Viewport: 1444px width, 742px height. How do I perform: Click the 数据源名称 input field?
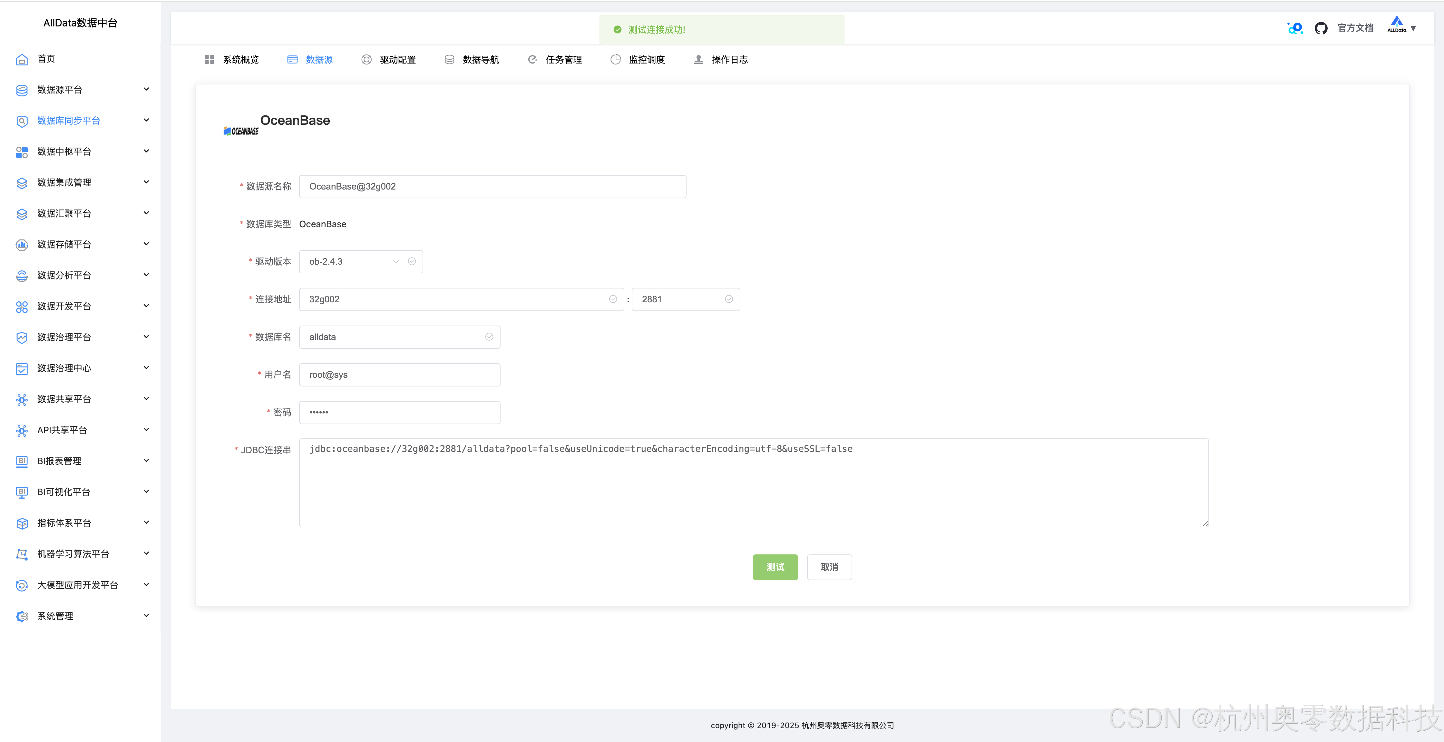pos(492,187)
